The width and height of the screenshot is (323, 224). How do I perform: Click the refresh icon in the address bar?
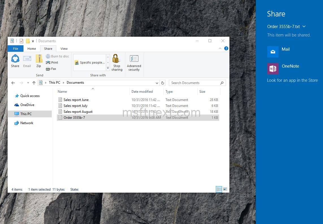[x=163, y=83]
